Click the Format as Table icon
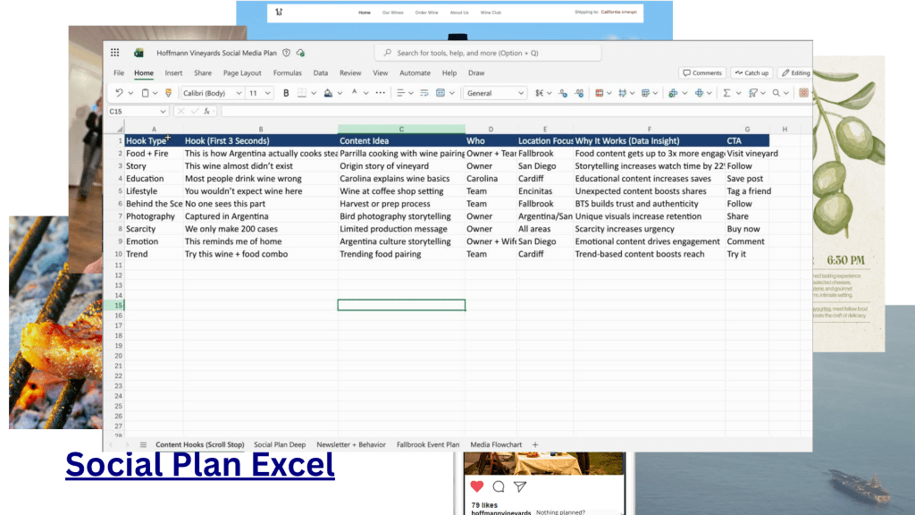The height and width of the screenshot is (515, 915). tap(645, 93)
